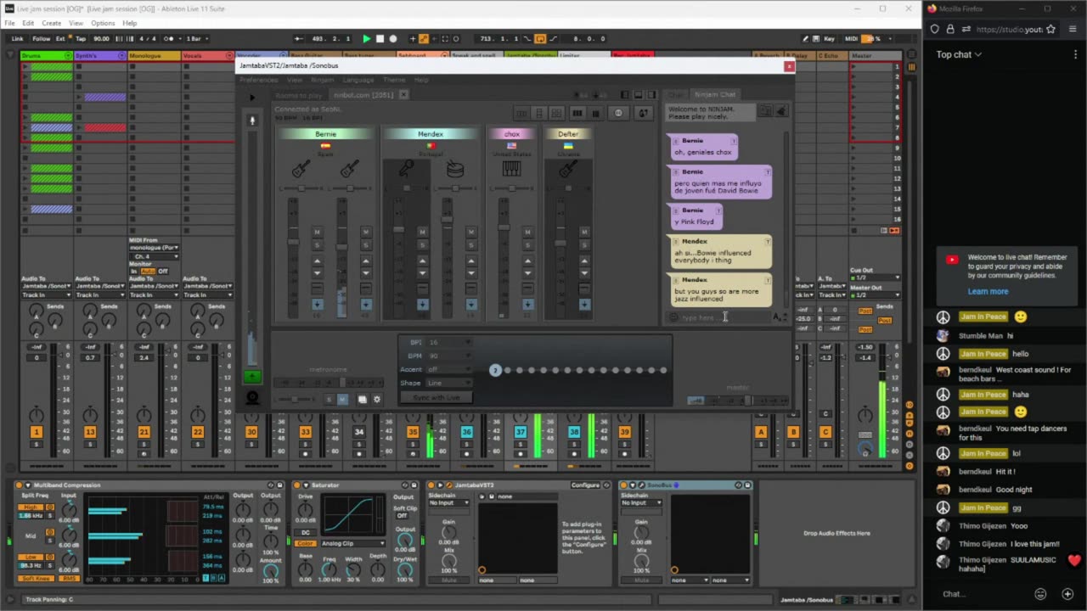Open the Jamtaba webcam icon

252,397
